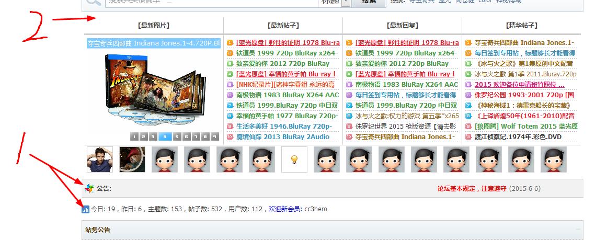
Task: Open 幸福的黄手帕 1977 BluRay 720p post
Action: (x=287, y=116)
